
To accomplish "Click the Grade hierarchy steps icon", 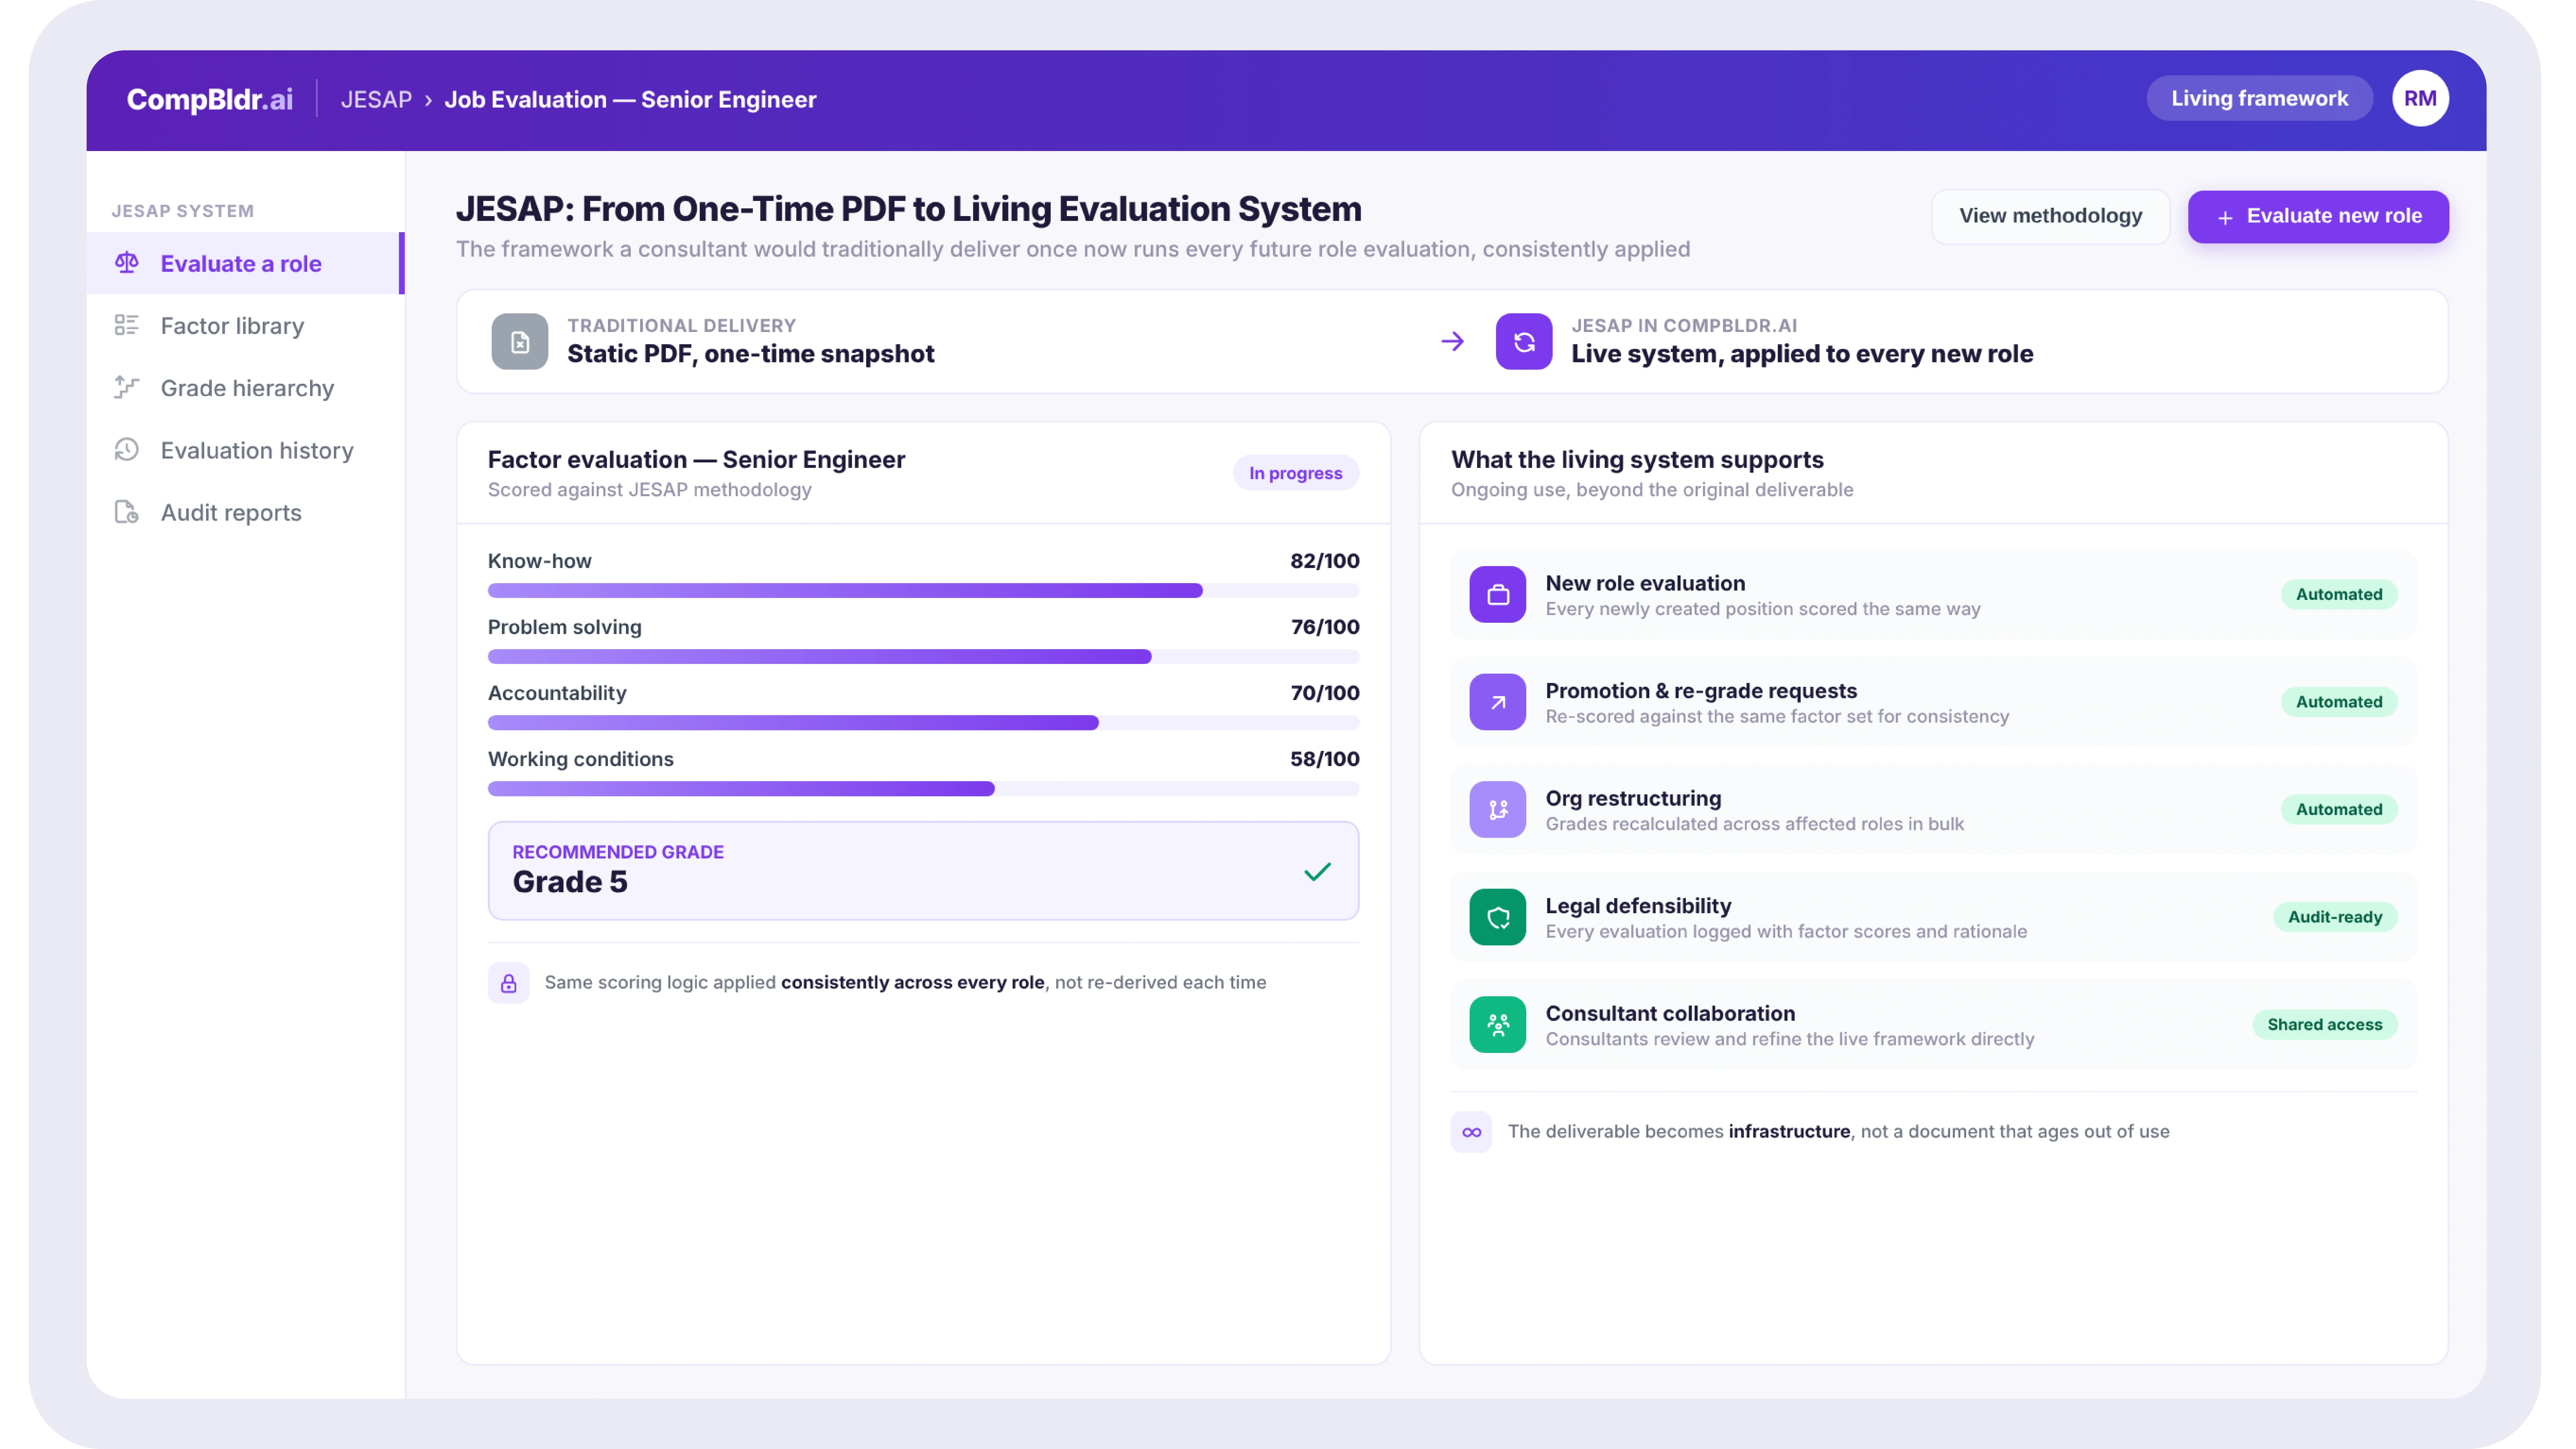I will [x=127, y=387].
